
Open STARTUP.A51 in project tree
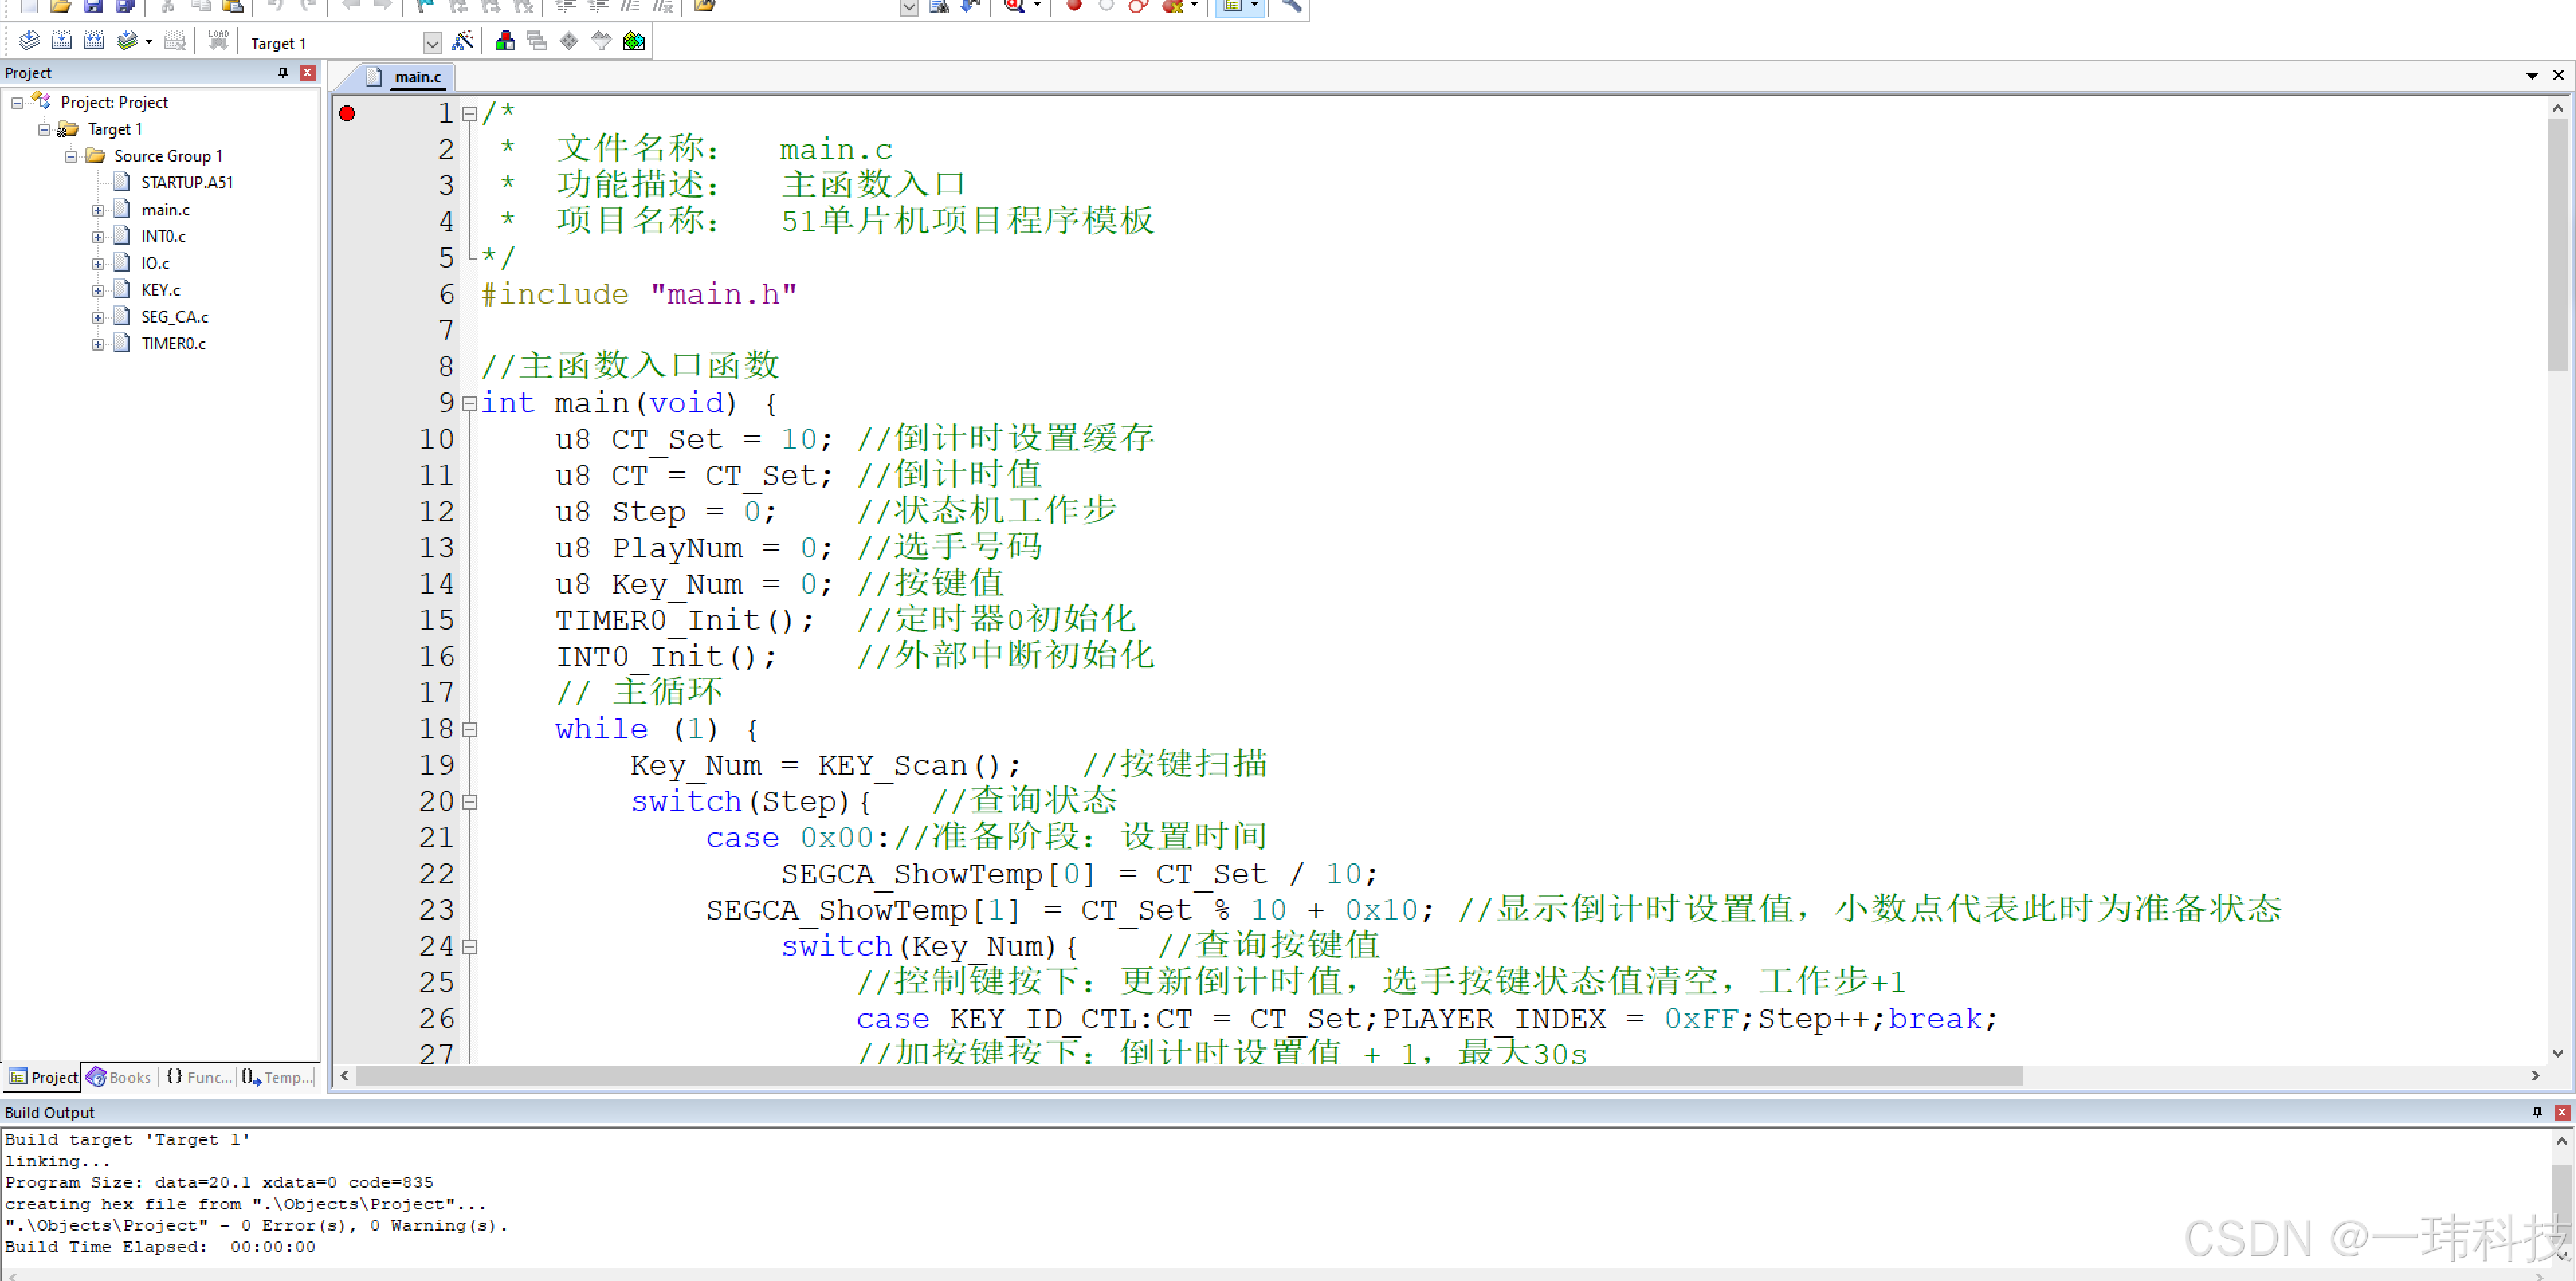point(186,183)
